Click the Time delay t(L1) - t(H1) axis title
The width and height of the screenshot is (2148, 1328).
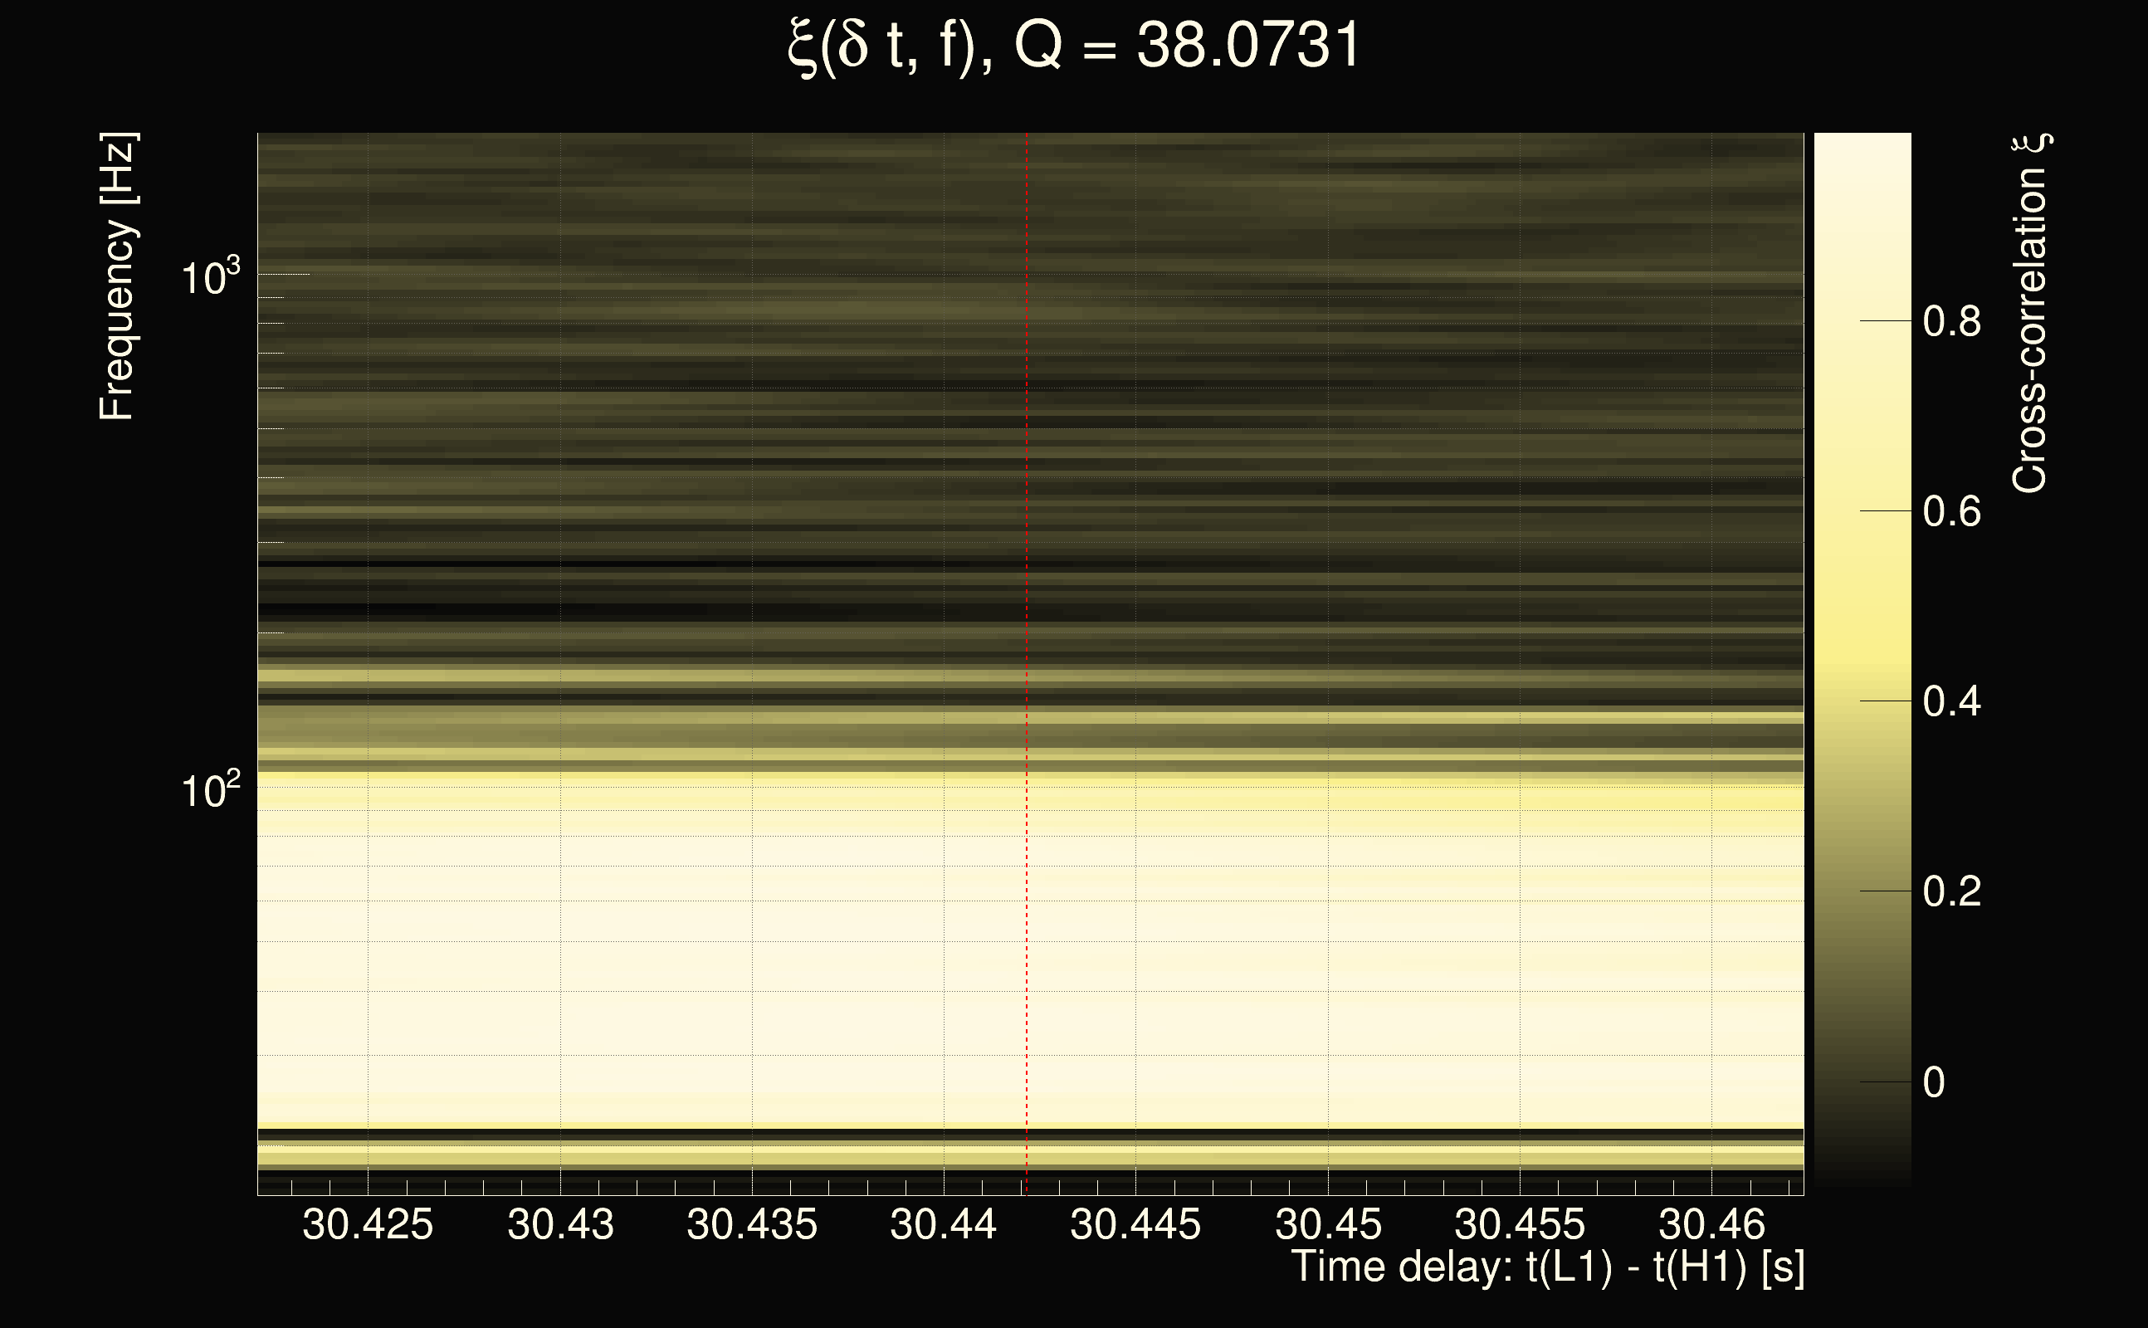coord(1547,1267)
